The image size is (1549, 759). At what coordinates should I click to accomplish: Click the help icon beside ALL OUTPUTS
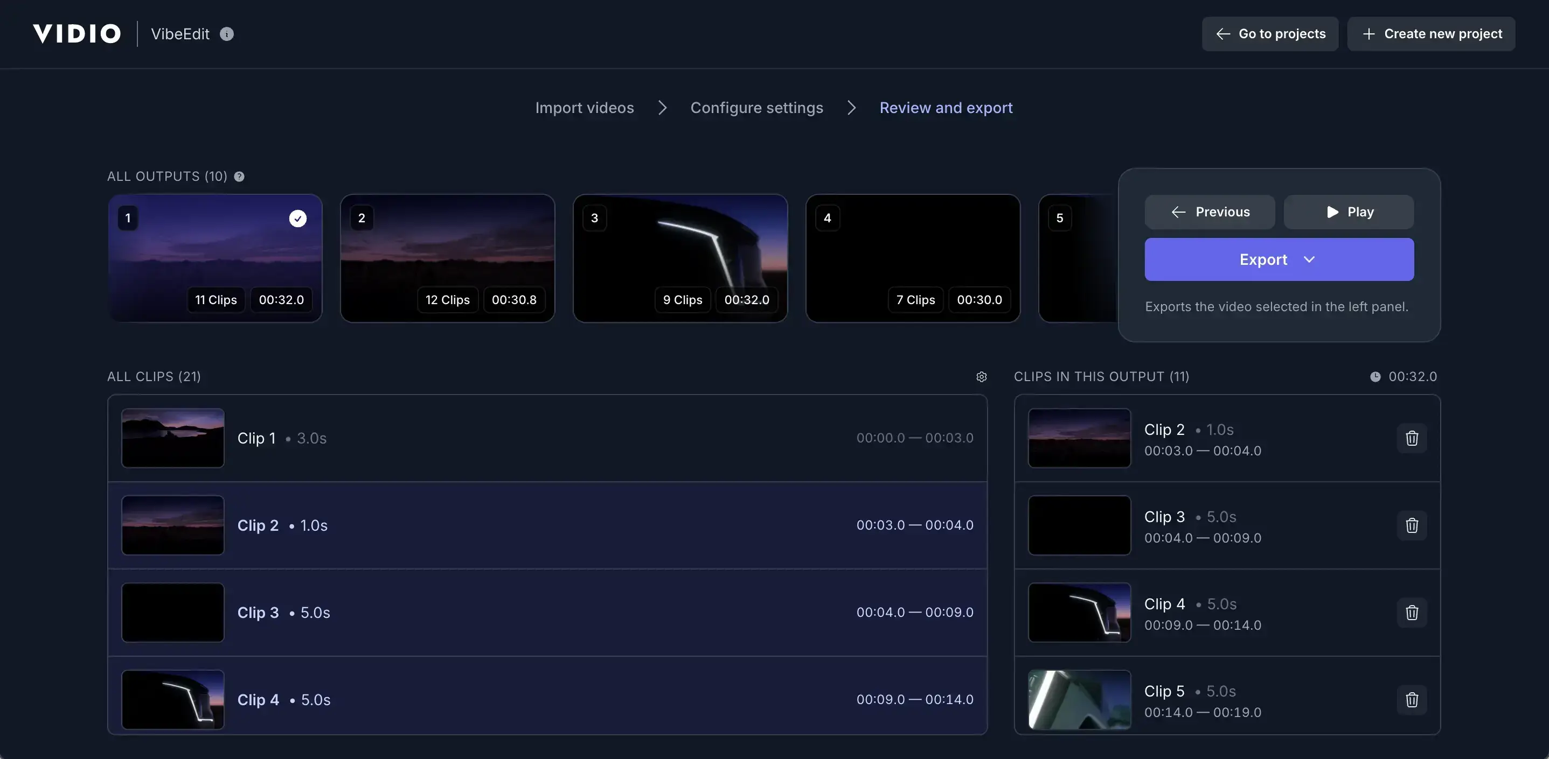tap(239, 176)
